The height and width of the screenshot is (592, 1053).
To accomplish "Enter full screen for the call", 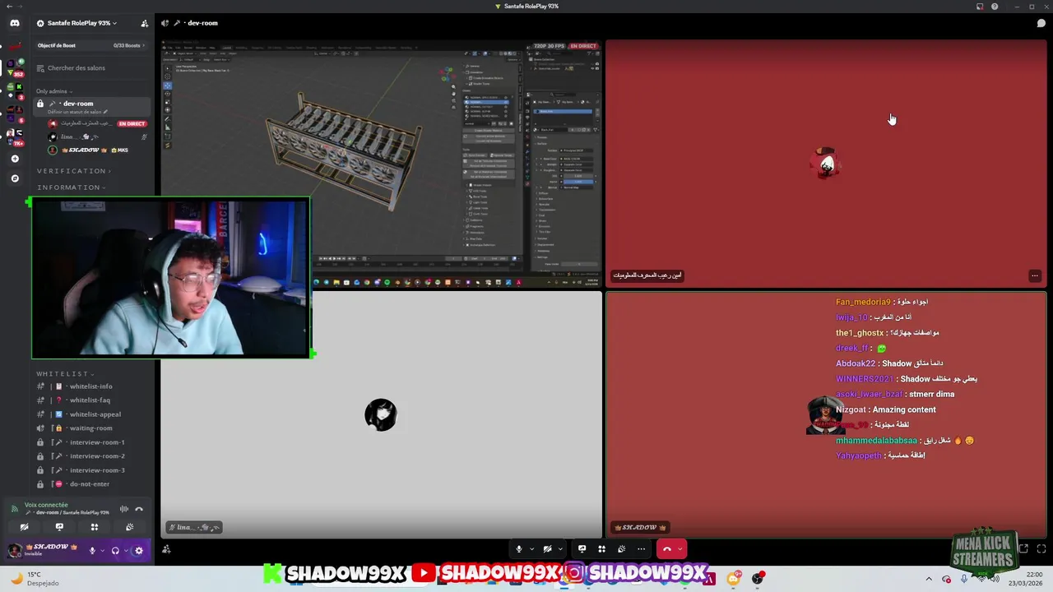I will [1041, 548].
